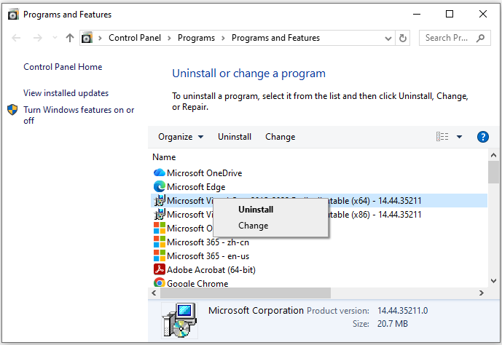The image size is (502, 345).
Task: Maximize the Programs and Features window
Action: 450,14
